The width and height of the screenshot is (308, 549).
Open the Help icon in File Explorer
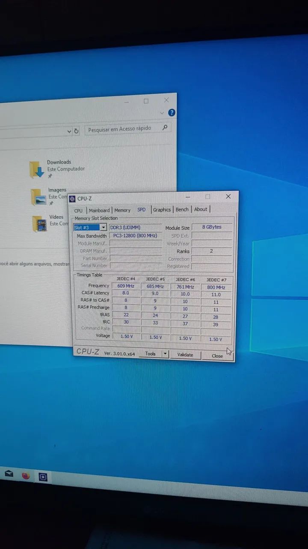[x=172, y=113]
